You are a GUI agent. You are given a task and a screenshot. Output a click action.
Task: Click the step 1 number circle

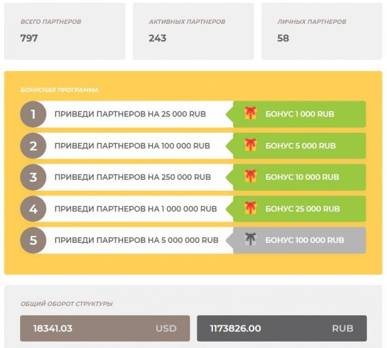pos(33,115)
